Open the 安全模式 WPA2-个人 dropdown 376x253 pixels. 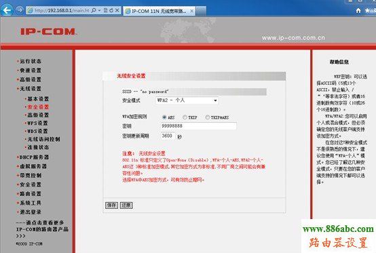click(x=187, y=100)
